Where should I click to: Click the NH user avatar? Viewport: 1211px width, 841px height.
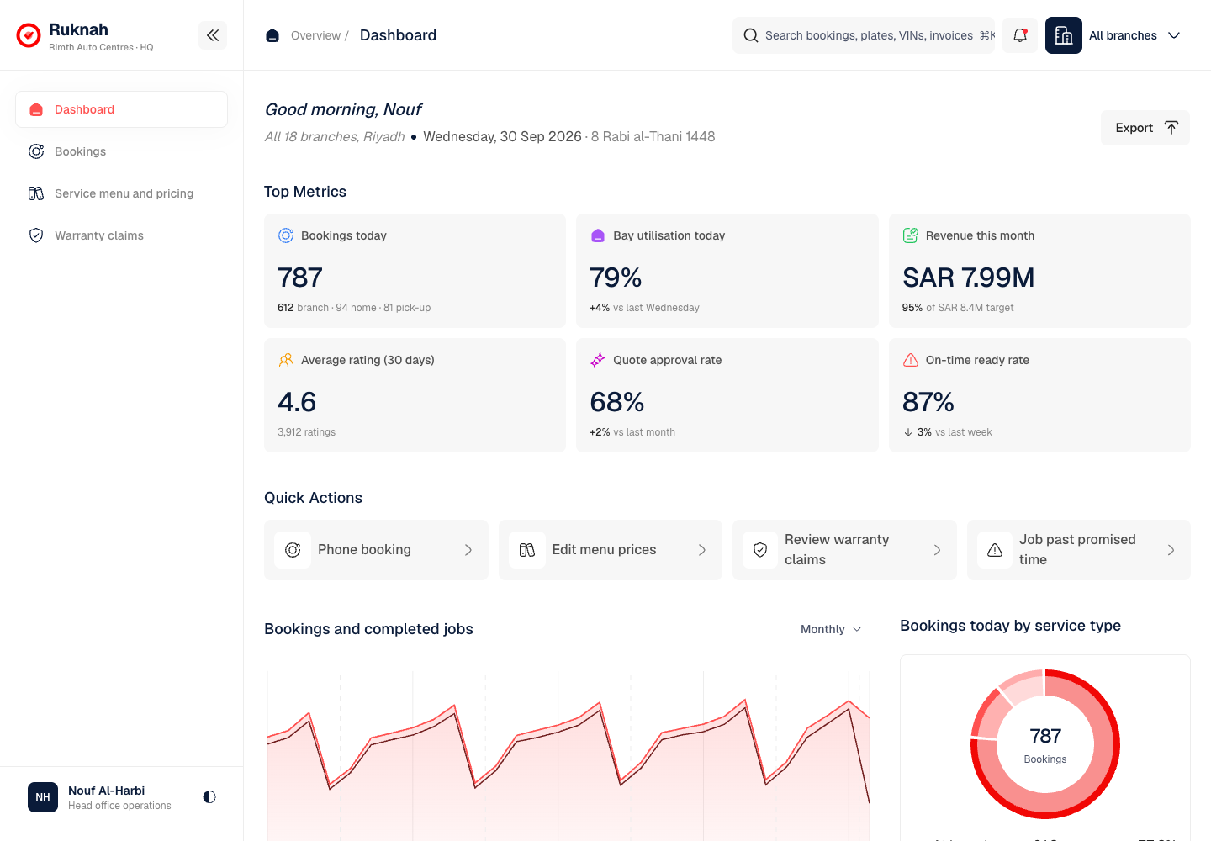(43, 797)
